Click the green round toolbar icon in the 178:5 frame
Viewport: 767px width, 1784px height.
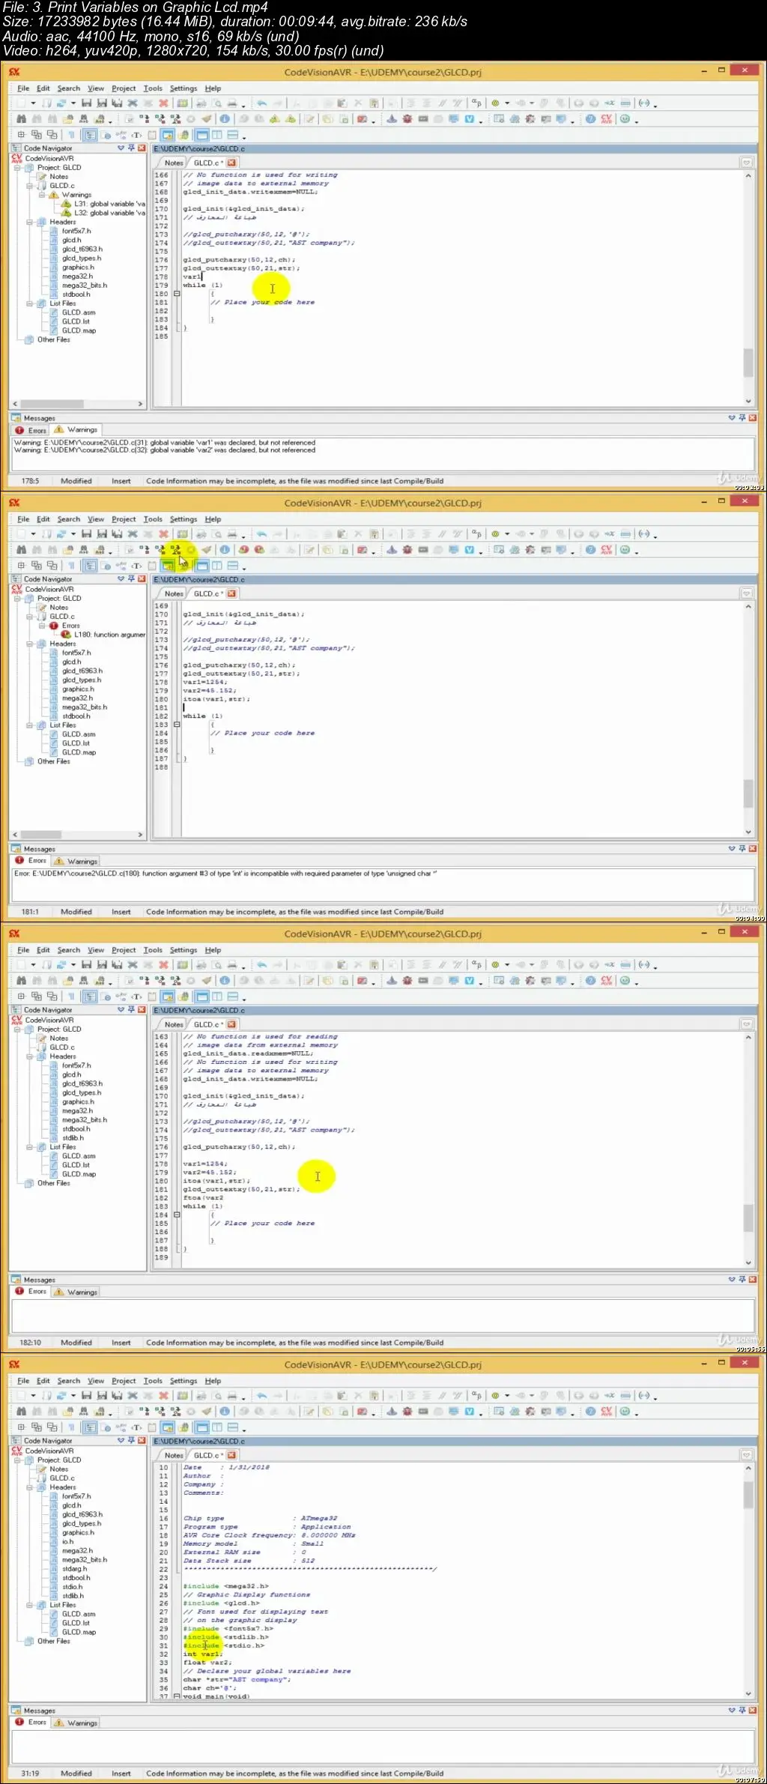[x=625, y=119]
